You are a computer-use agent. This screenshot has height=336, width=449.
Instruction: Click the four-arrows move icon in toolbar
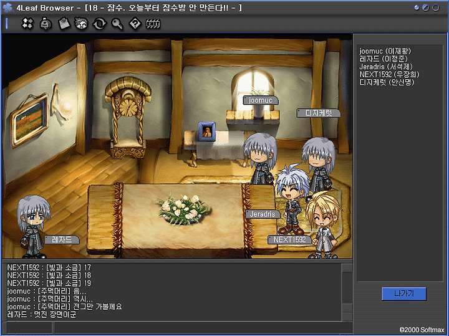coord(27,24)
